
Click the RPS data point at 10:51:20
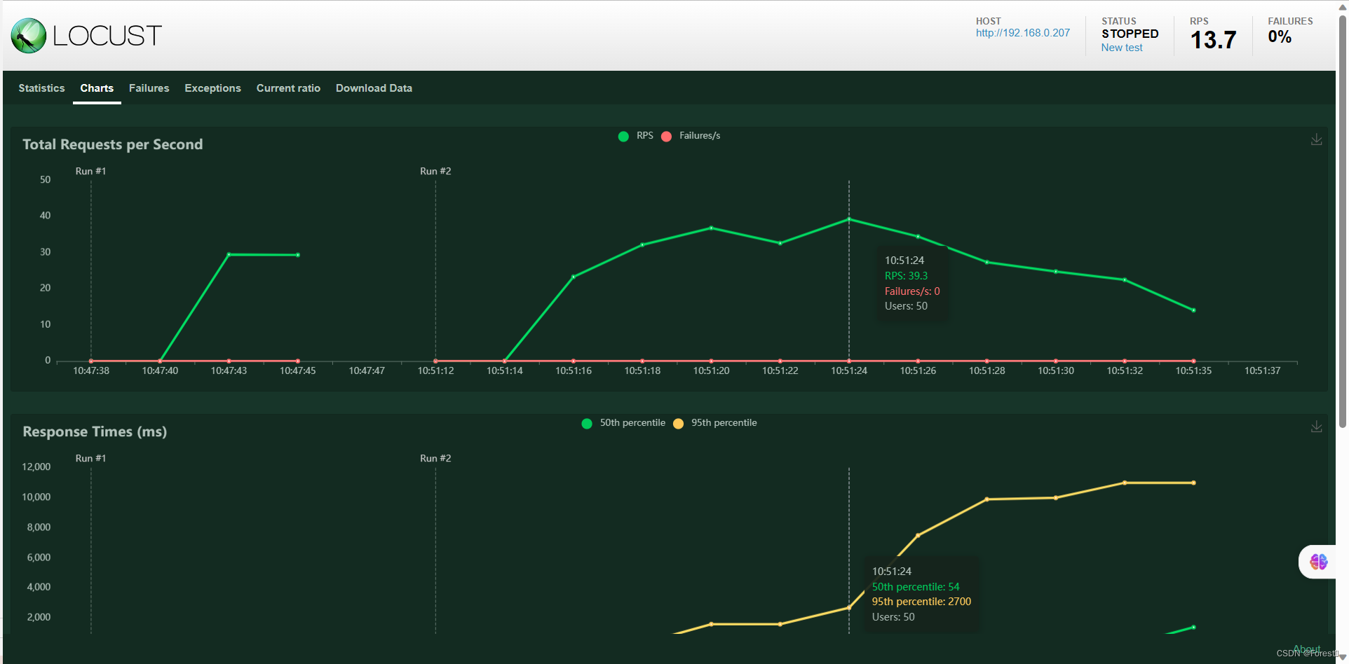(x=711, y=228)
